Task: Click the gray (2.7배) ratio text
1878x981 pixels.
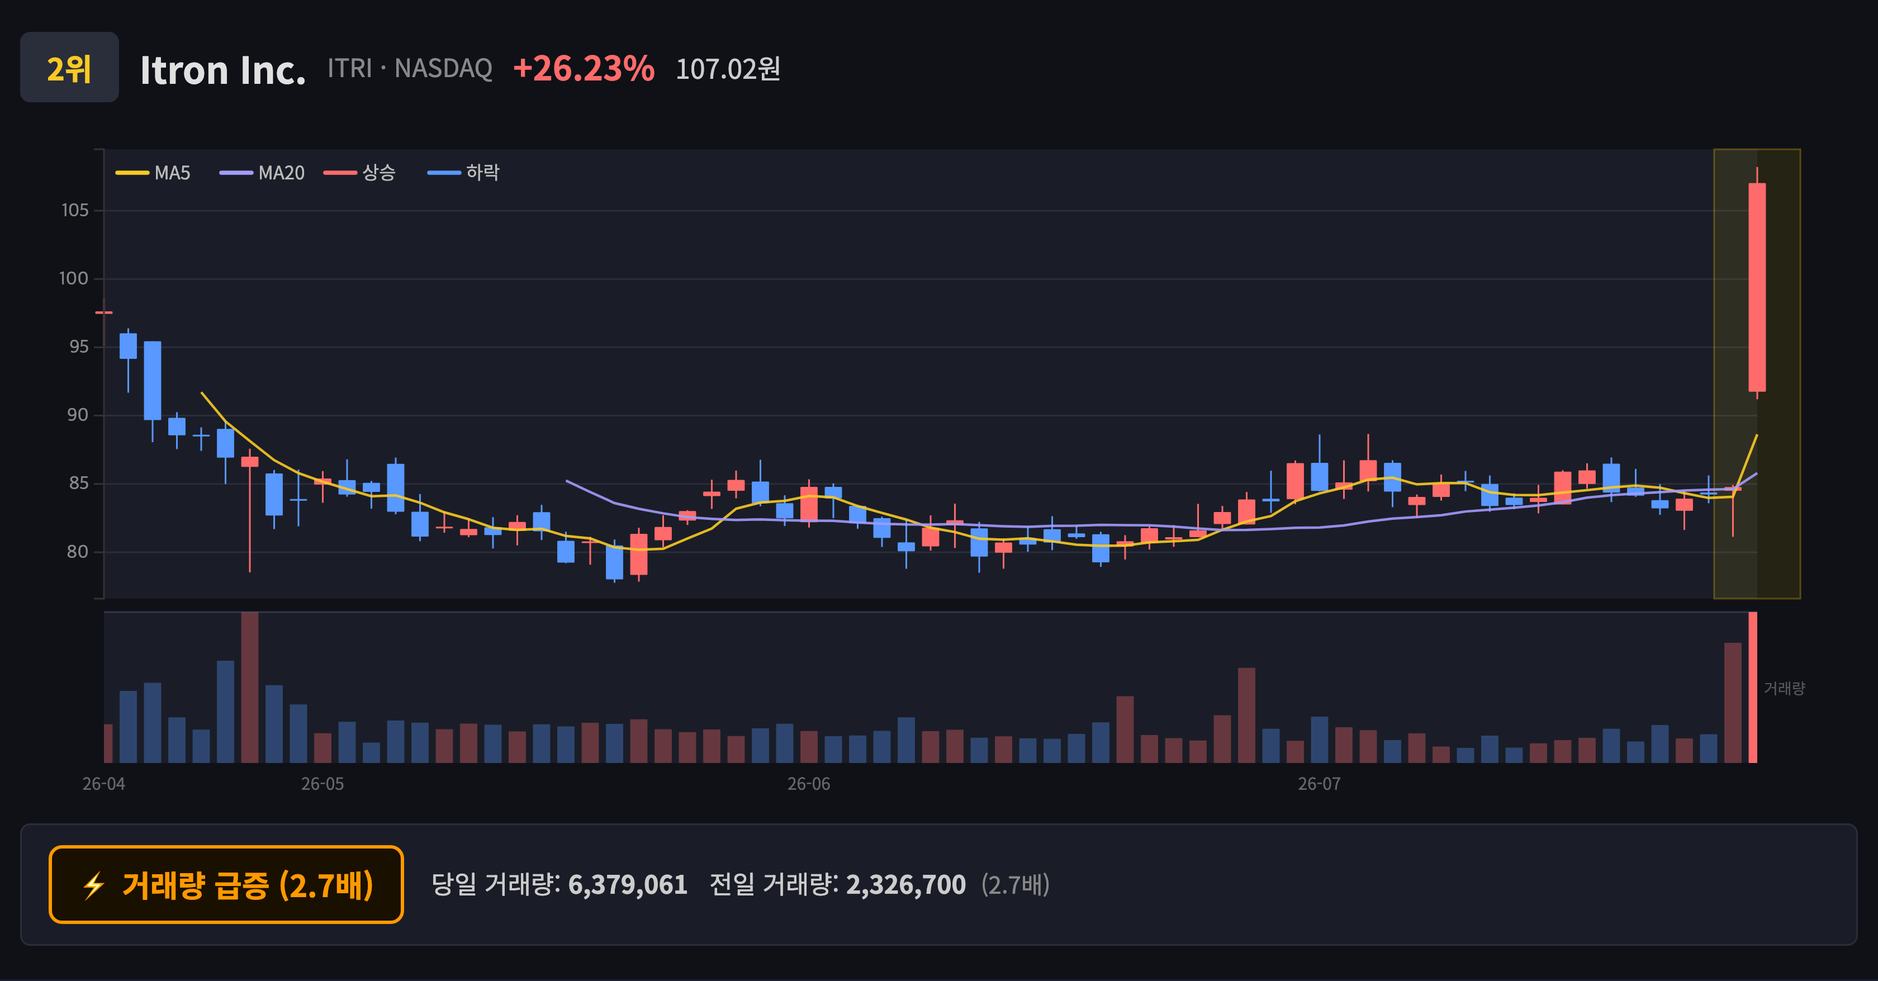Action: tap(1016, 885)
